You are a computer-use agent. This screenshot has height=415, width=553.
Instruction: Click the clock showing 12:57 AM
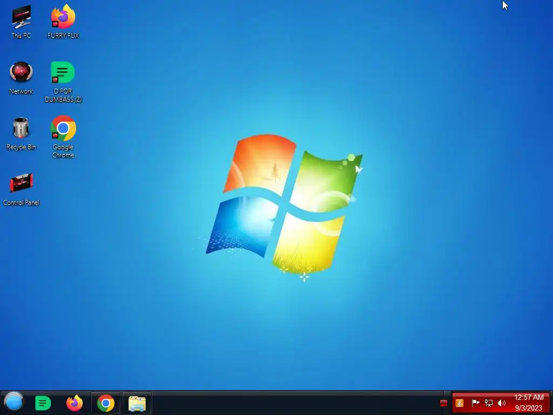click(529, 397)
